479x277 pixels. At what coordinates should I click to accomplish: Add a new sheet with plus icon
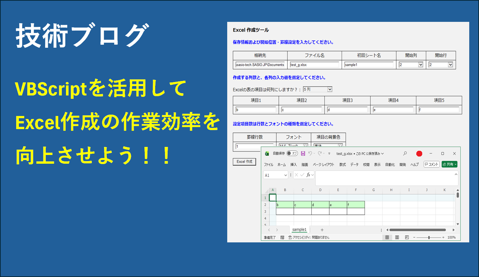[x=322, y=230]
